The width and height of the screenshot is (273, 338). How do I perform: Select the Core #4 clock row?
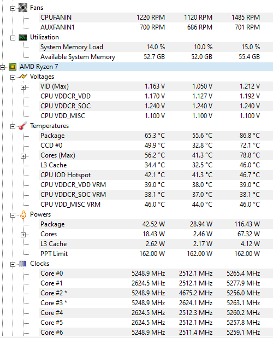point(156,313)
